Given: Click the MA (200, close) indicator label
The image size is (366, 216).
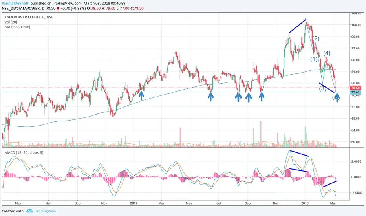Looking at the screenshot, I should [17, 27].
